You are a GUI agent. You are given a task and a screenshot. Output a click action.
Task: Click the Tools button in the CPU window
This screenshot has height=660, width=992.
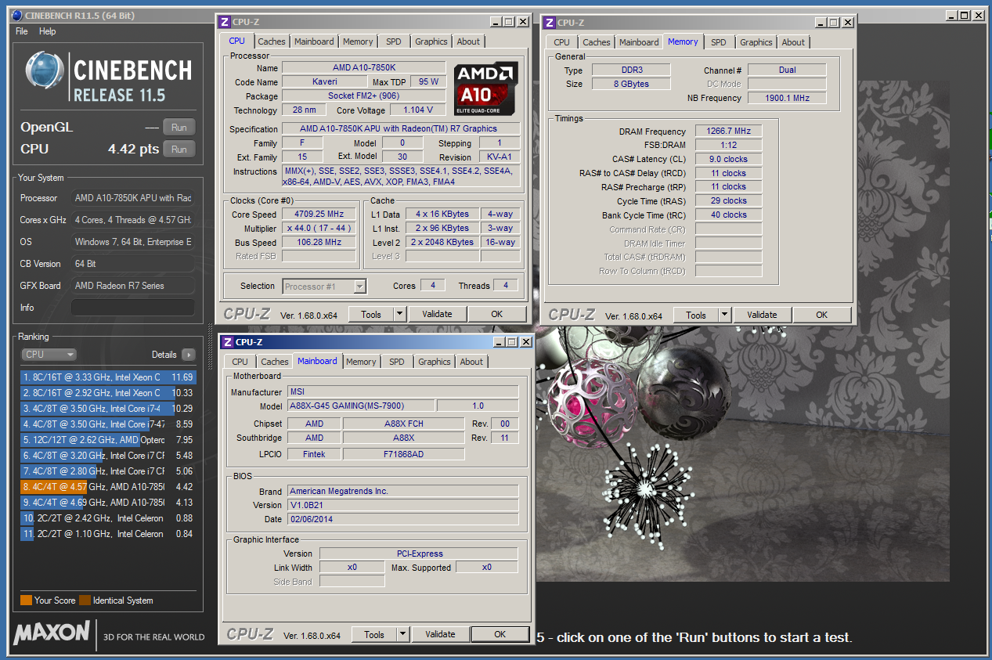371,314
